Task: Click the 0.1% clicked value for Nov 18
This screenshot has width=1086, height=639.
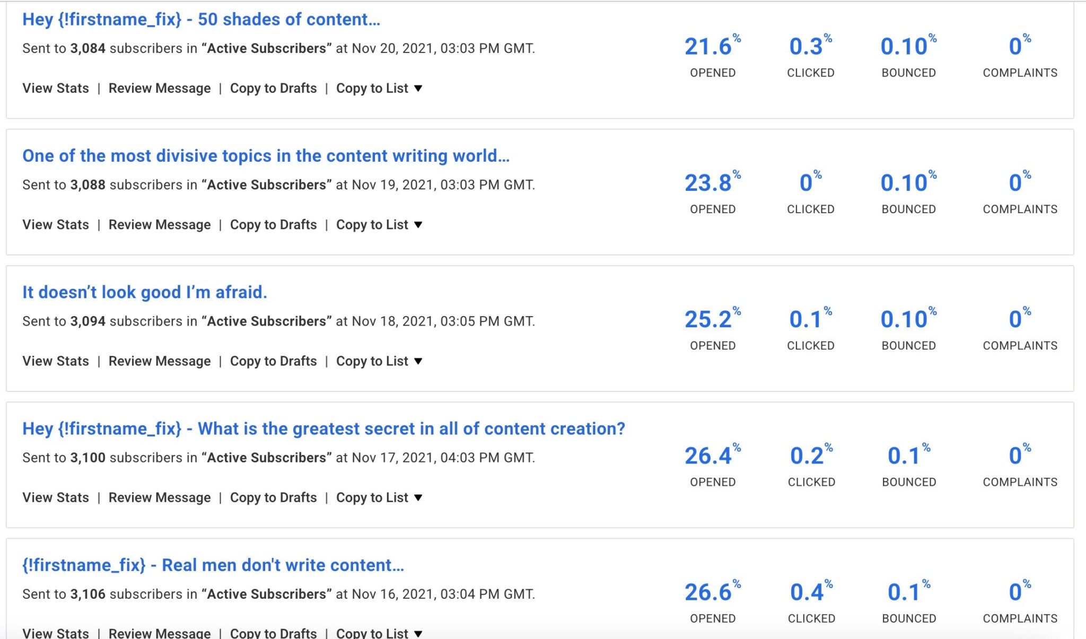Action: (x=811, y=319)
